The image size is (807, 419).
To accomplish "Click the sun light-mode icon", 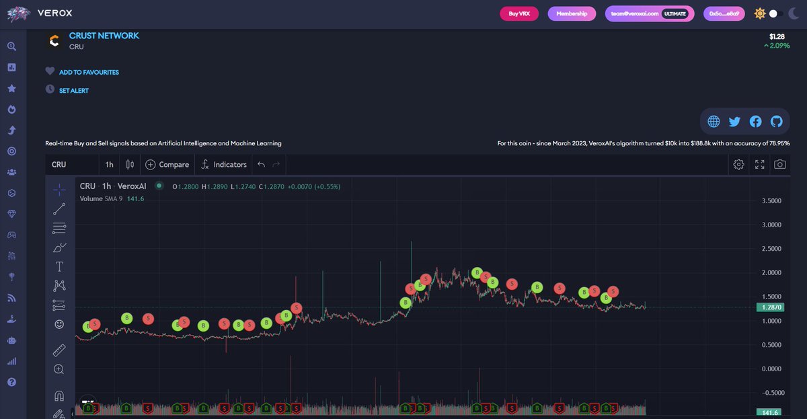I will [760, 13].
